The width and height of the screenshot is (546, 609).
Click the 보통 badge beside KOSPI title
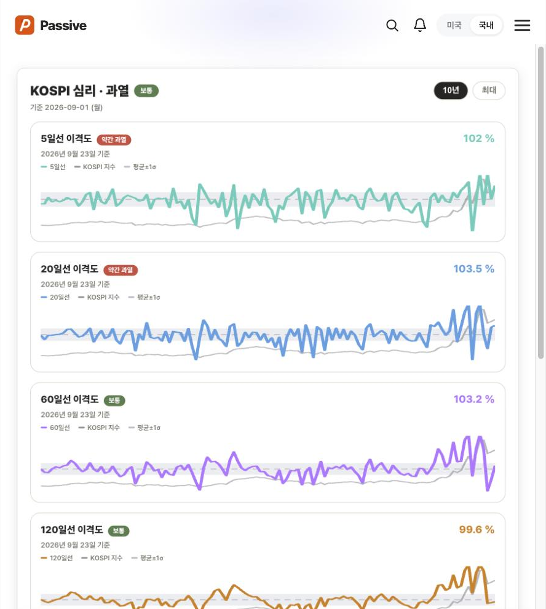[146, 90]
